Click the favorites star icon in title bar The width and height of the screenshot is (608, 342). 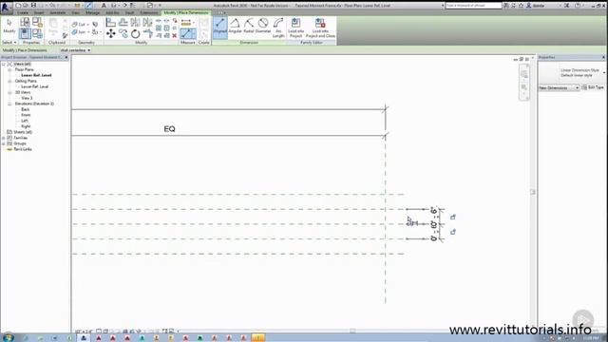coord(522,6)
